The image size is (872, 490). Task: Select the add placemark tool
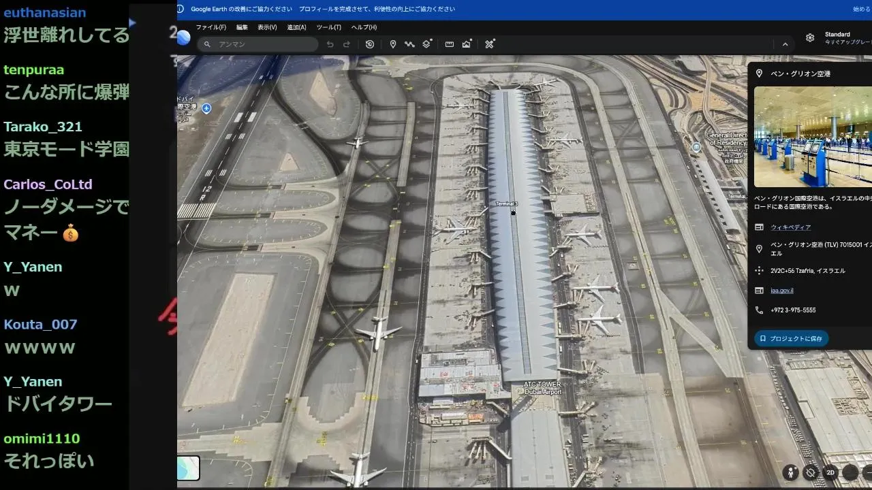pyautogui.click(x=393, y=44)
